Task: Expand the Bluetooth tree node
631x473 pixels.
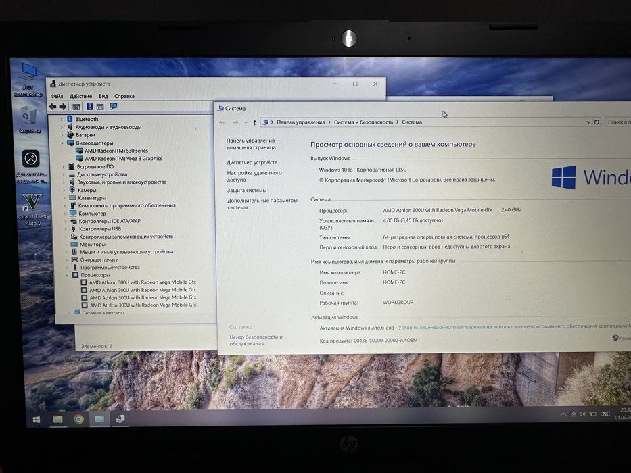Action: (x=61, y=119)
